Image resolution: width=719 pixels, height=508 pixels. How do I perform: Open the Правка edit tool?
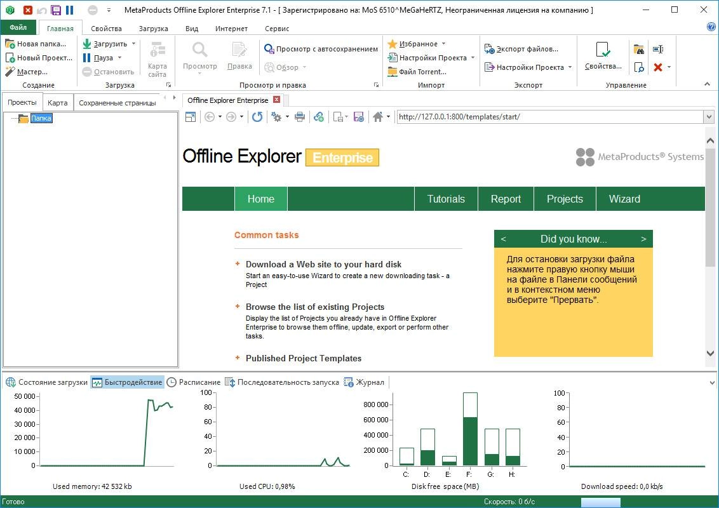(x=239, y=56)
